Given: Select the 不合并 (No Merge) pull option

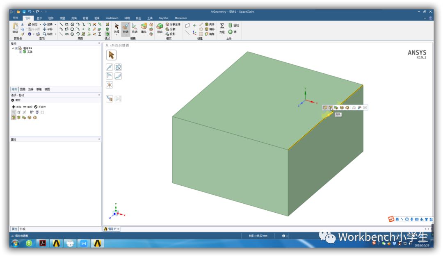Looking at the screenshot, I should pos(40,107).
